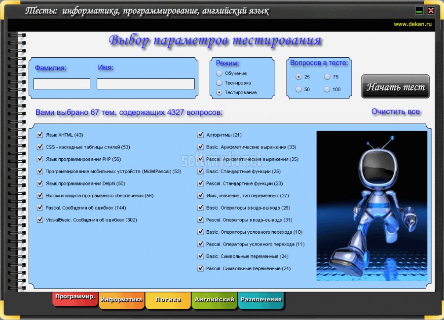The width and height of the screenshot is (444, 320).
Task: Toggle the Алгоритмы (21) checkbox
Action: (200, 135)
